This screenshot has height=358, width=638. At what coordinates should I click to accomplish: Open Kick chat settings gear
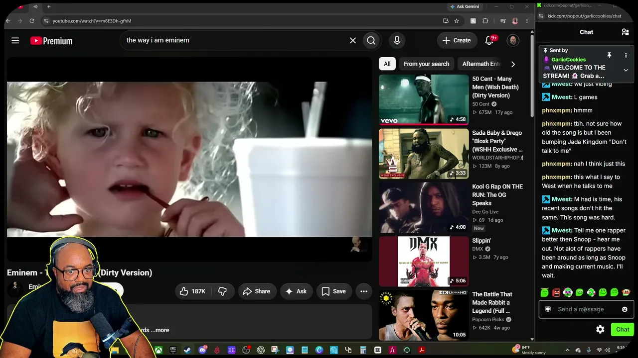(x=600, y=329)
